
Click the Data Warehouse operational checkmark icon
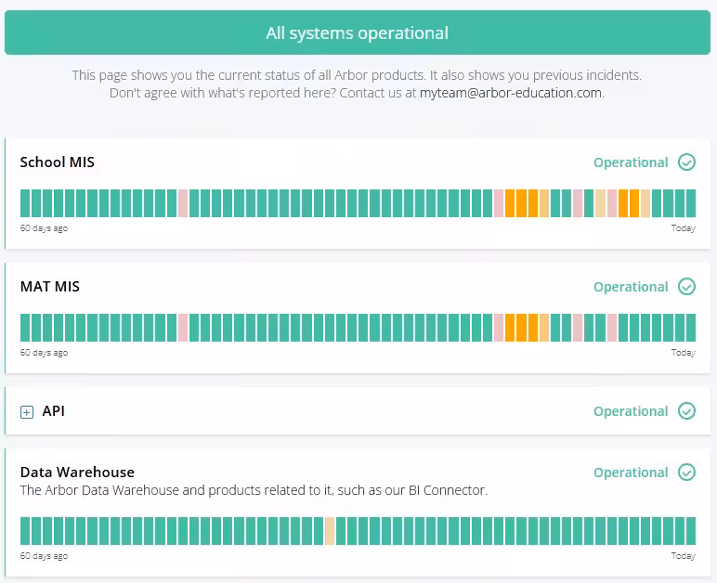point(686,473)
